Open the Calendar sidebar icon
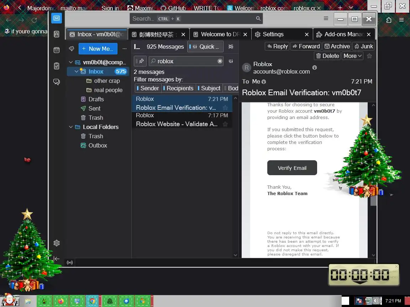The image size is (410, 307). tap(57, 50)
